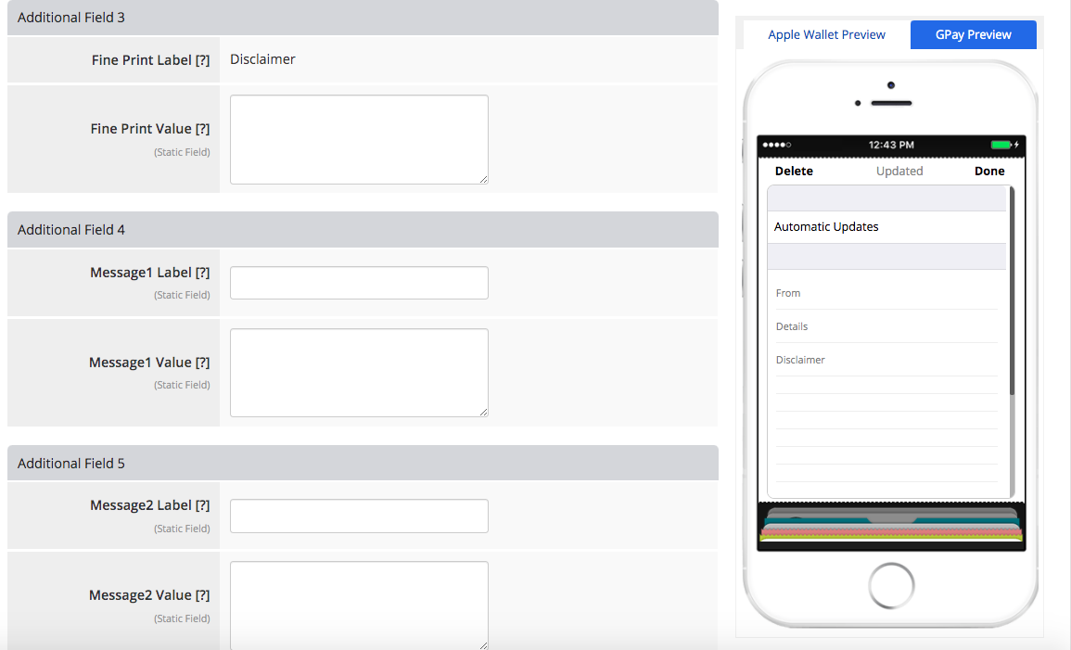Switch to GPay Preview tab
1071x650 pixels.
tap(974, 35)
